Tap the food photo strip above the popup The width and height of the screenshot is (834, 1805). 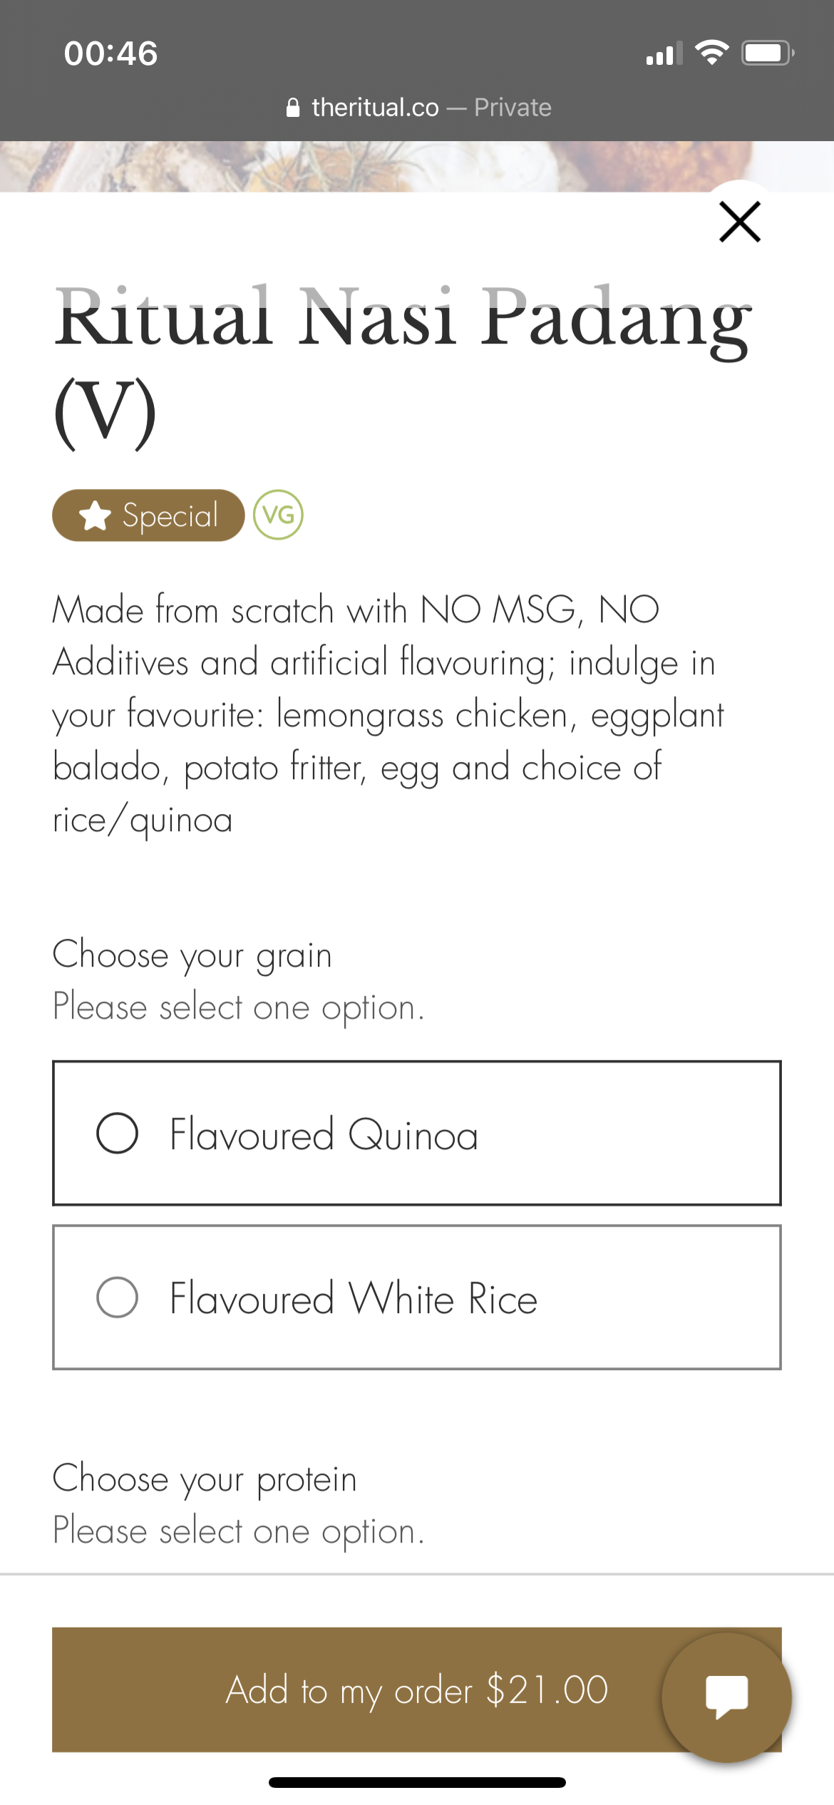click(x=356, y=165)
